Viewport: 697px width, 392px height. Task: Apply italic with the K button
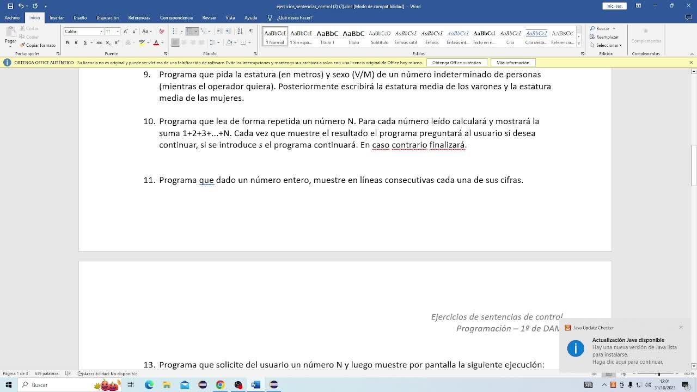76,42
